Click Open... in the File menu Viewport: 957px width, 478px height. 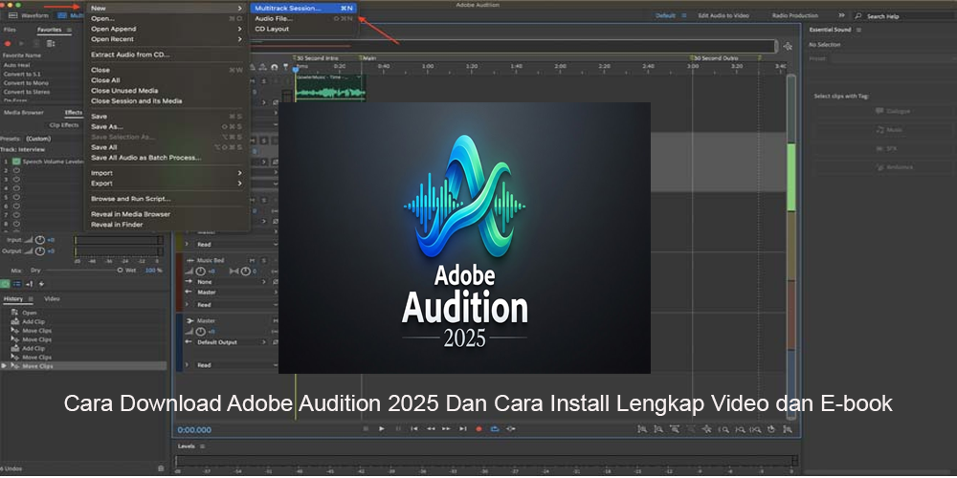click(167, 19)
